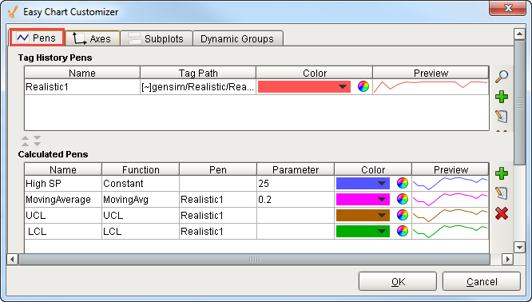Move the pen up with the double-up arrows
Screen dimensions: 532x302
pyautogui.click(x=25, y=141)
